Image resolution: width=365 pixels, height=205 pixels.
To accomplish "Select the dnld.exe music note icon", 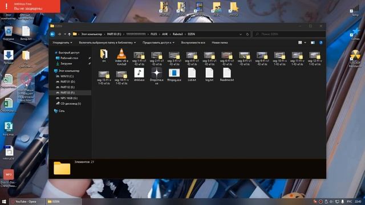I will pos(139,73).
